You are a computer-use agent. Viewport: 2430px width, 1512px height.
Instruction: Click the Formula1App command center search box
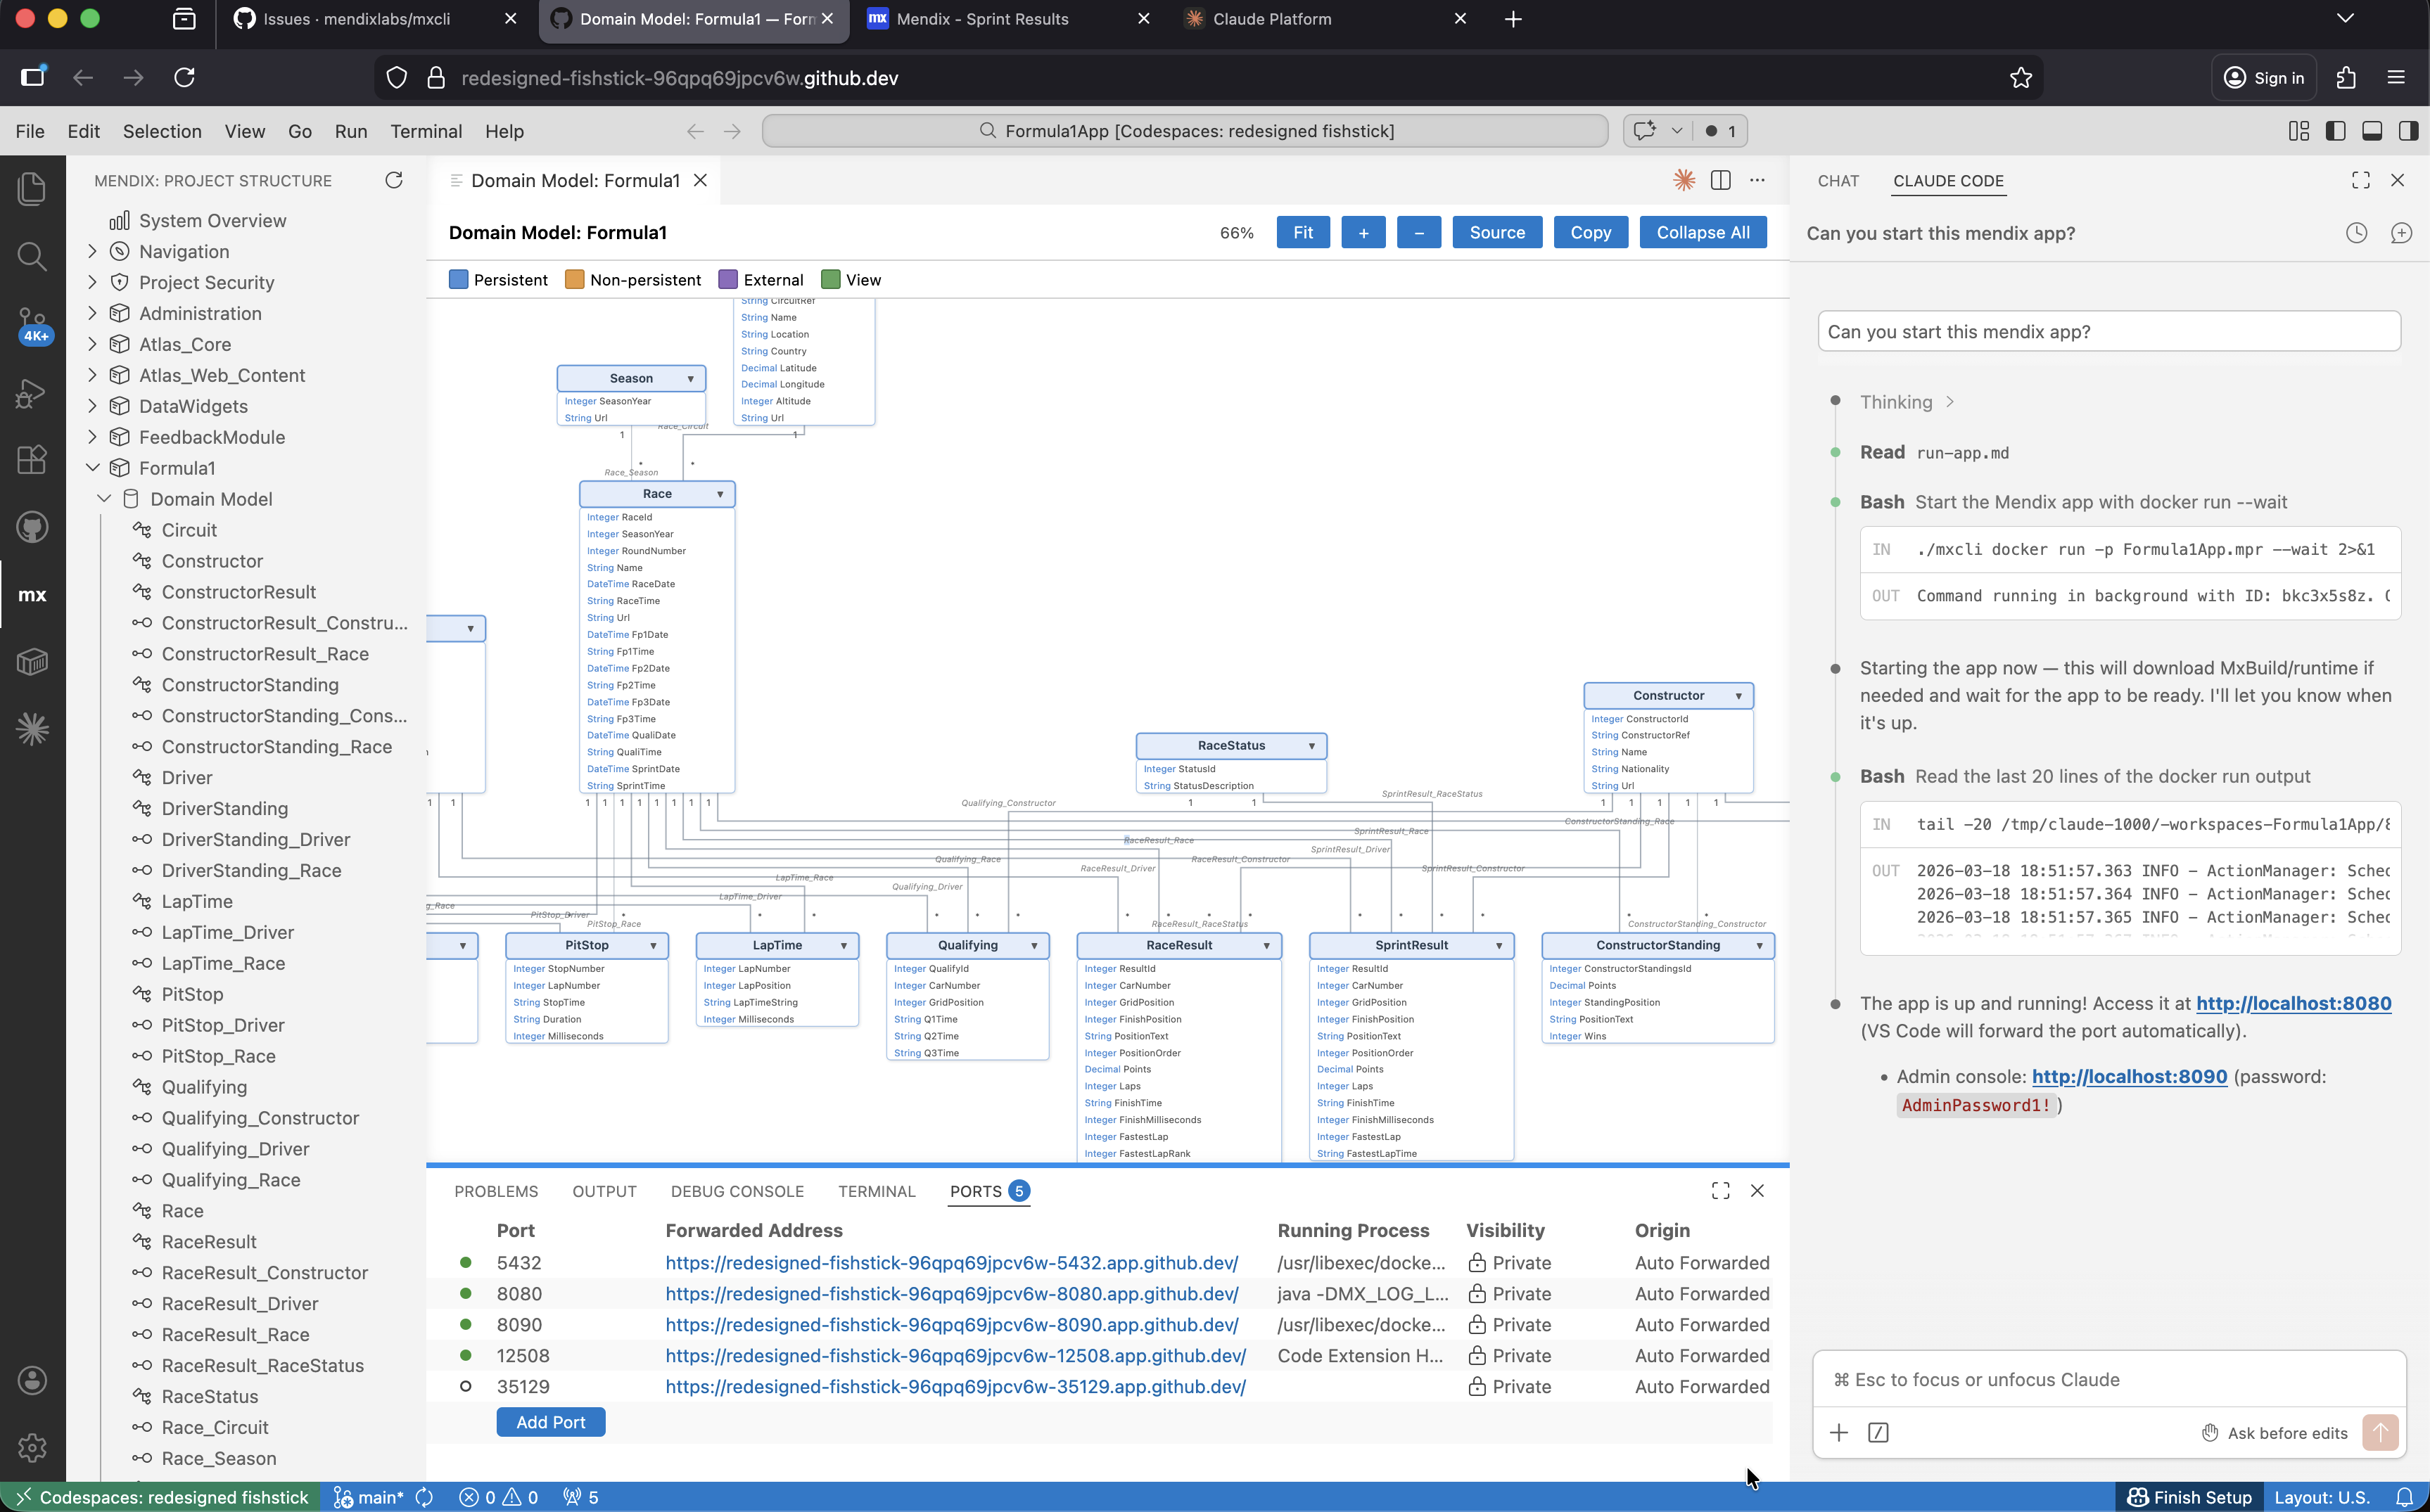1185,131
